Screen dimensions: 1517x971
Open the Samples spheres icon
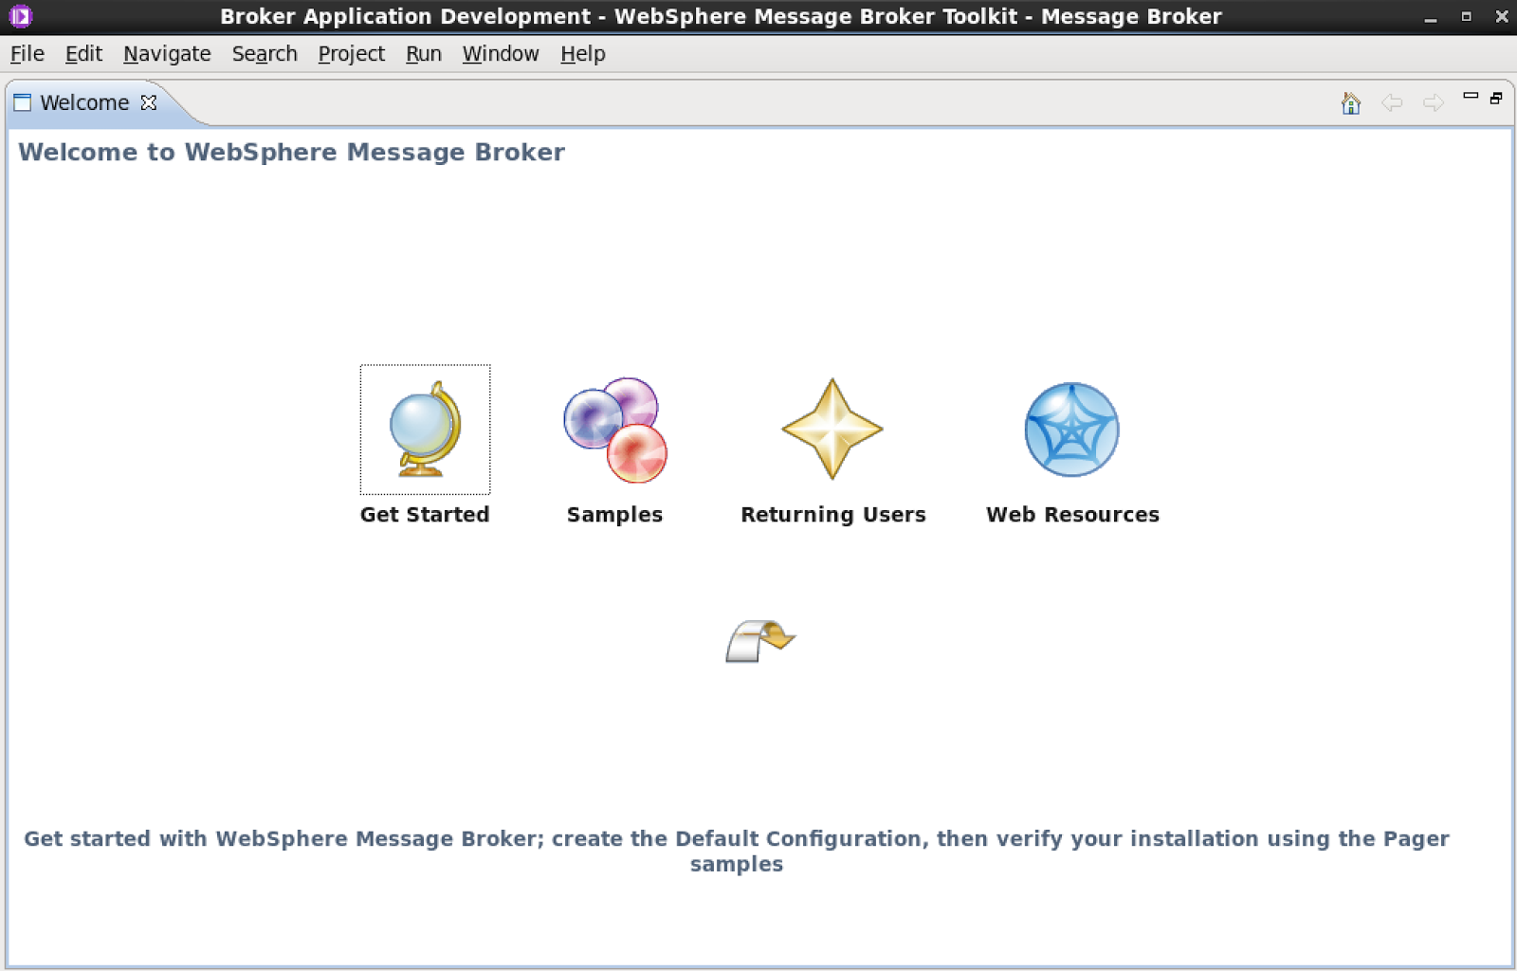coord(615,430)
